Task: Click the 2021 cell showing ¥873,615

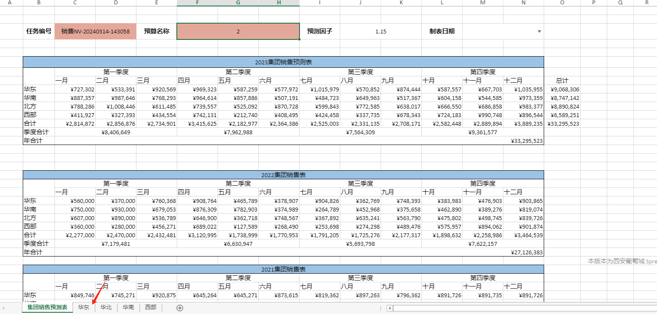Action: point(279,296)
